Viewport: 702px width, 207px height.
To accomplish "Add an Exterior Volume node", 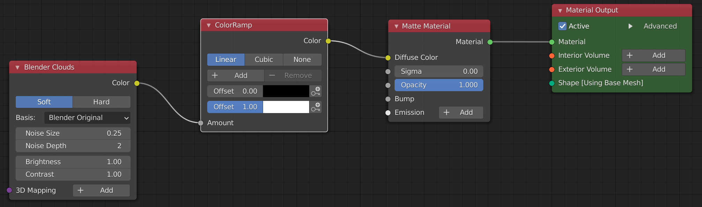I will pos(653,69).
